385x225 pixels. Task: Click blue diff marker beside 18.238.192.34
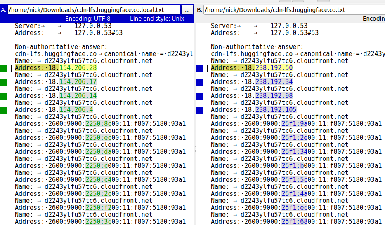(200, 82)
